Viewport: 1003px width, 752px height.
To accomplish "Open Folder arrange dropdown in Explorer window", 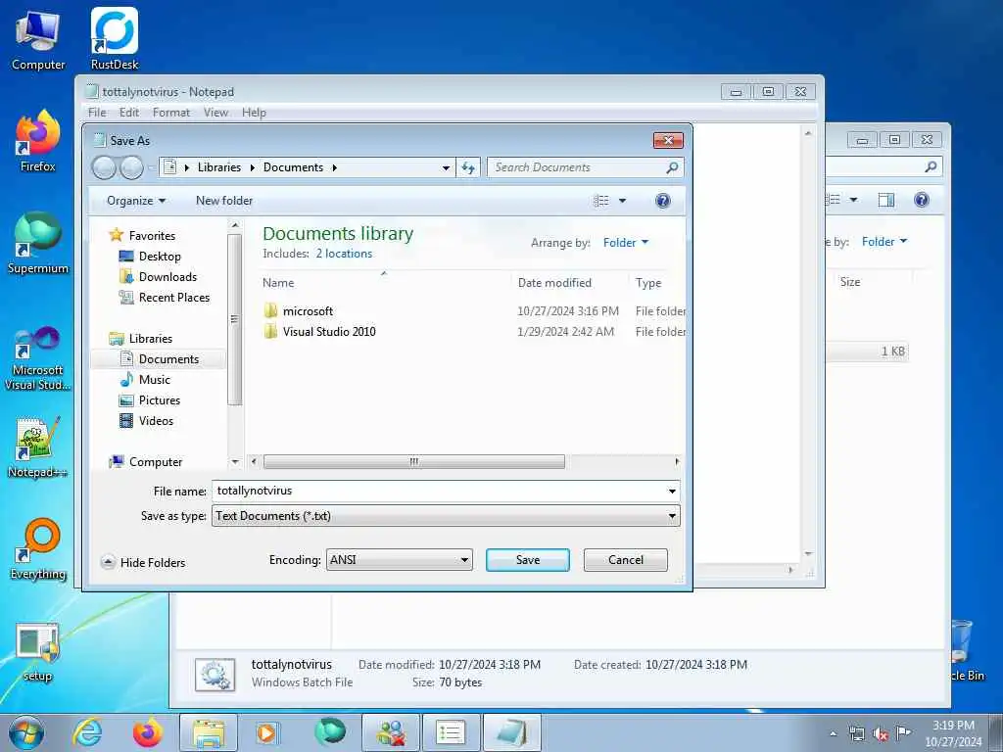I will (884, 242).
